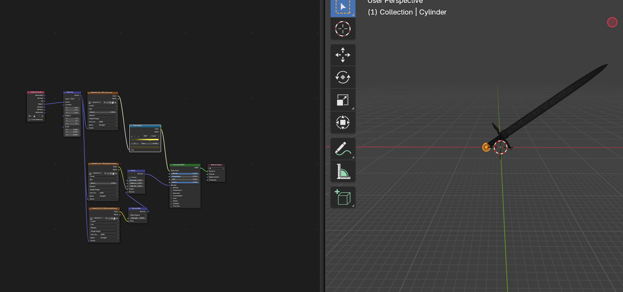Activate the Add Cube tool

[x=343, y=197]
